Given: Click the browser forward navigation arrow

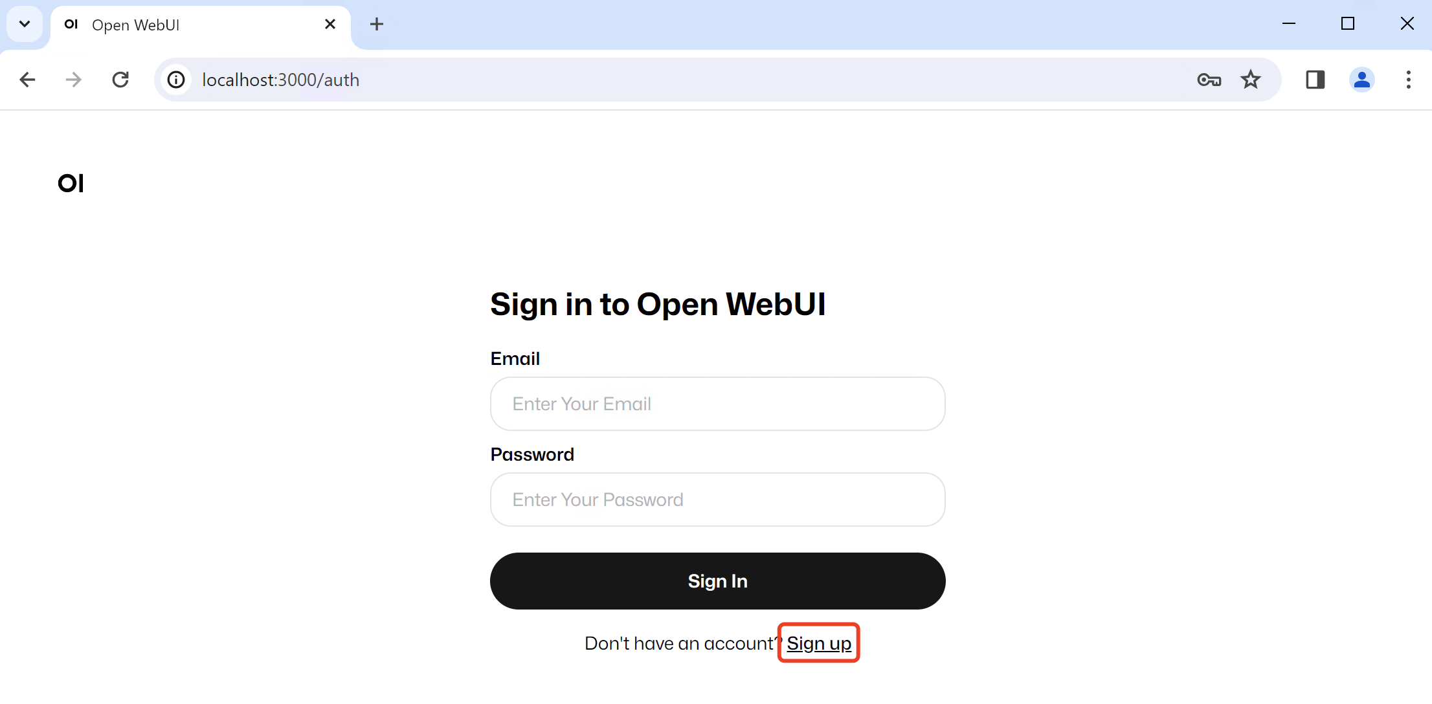Looking at the screenshot, I should (72, 80).
